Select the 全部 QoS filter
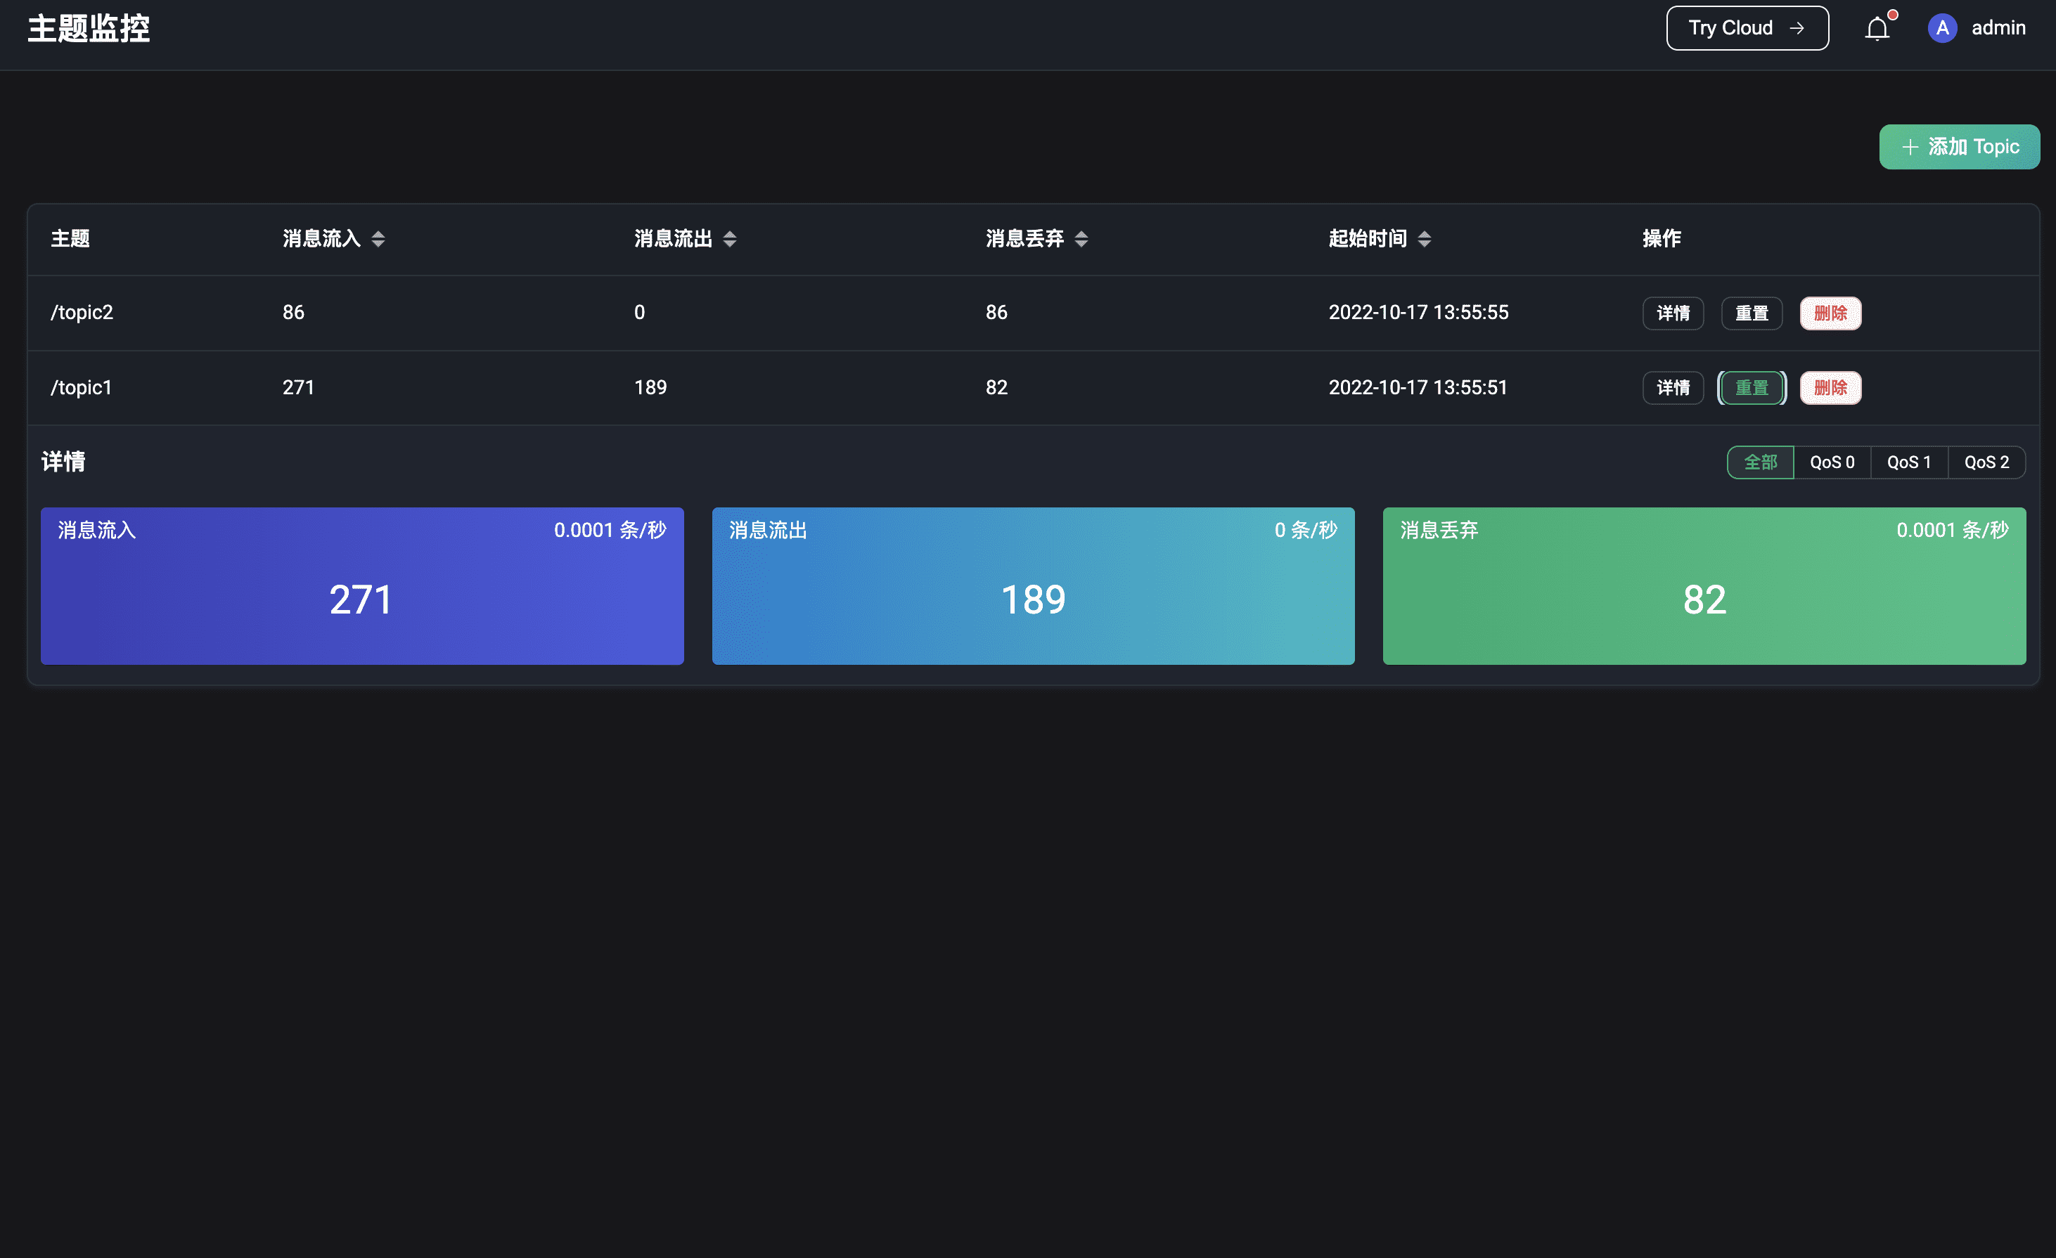The width and height of the screenshot is (2056, 1258). pyautogui.click(x=1760, y=462)
